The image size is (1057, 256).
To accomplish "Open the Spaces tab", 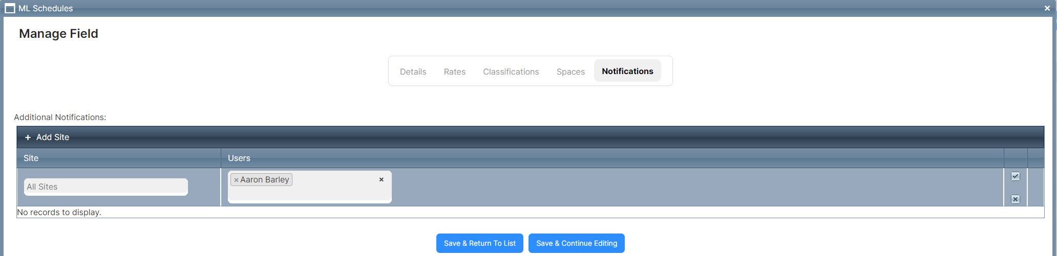I will click(x=570, y=72).
